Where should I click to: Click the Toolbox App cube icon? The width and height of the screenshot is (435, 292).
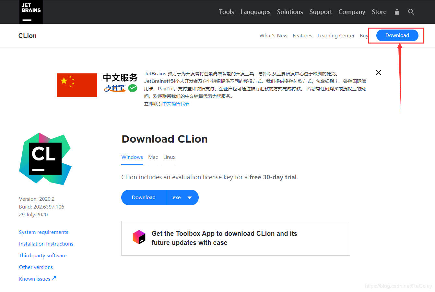pos(139,237)
